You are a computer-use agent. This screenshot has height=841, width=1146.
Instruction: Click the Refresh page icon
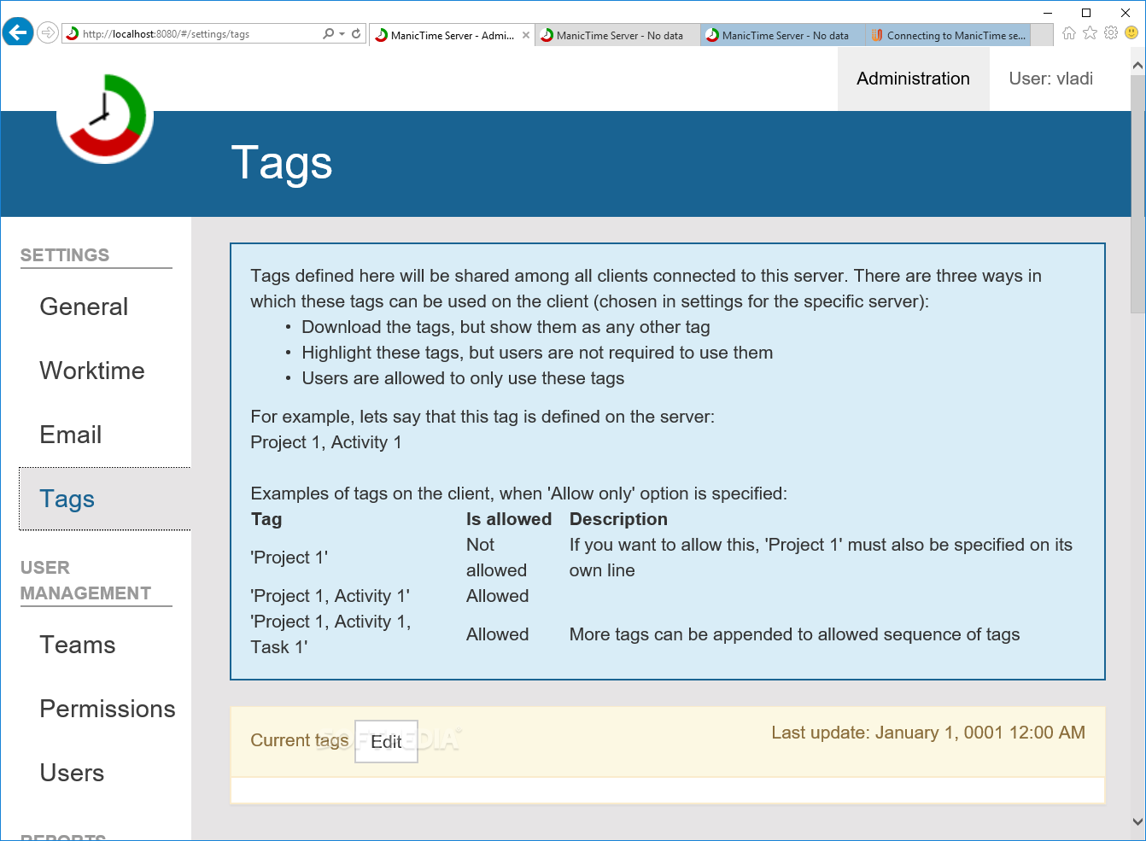click(x=356, y=34)
